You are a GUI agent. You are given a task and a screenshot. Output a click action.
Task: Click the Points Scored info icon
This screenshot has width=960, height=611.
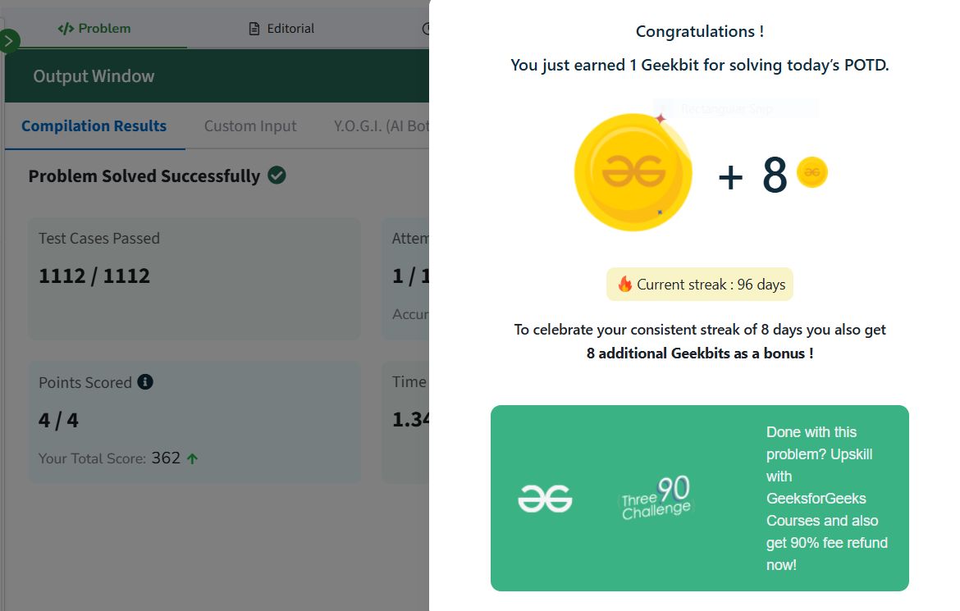145,382
